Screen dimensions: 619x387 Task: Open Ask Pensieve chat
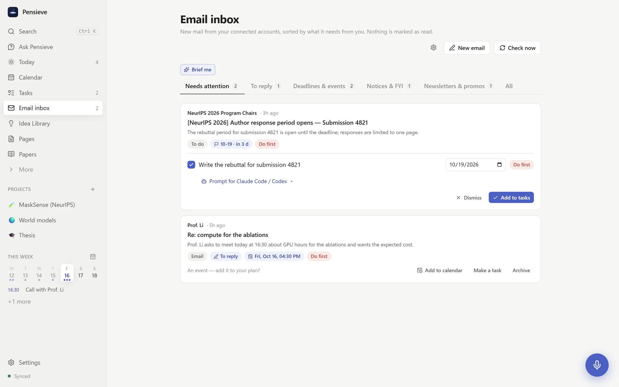click(x=53, y=47)
